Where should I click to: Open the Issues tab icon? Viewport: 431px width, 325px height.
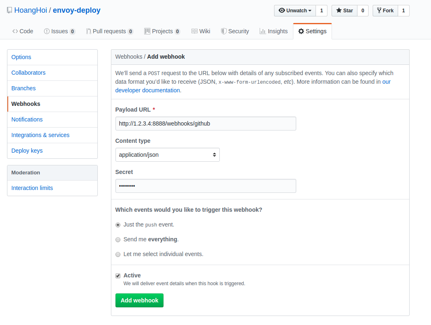(47, 31)
